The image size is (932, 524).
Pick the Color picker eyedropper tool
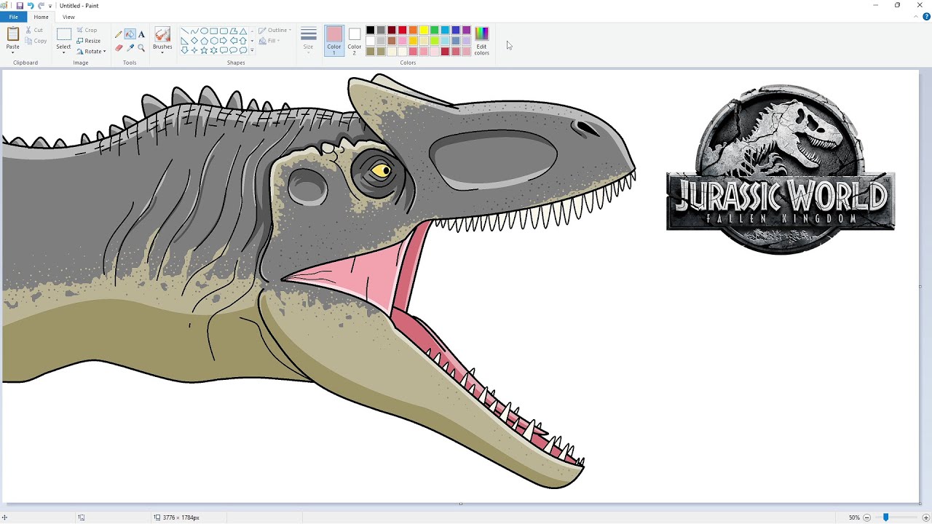[130, 48]
